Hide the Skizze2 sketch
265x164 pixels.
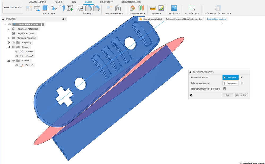click(16, 65)
